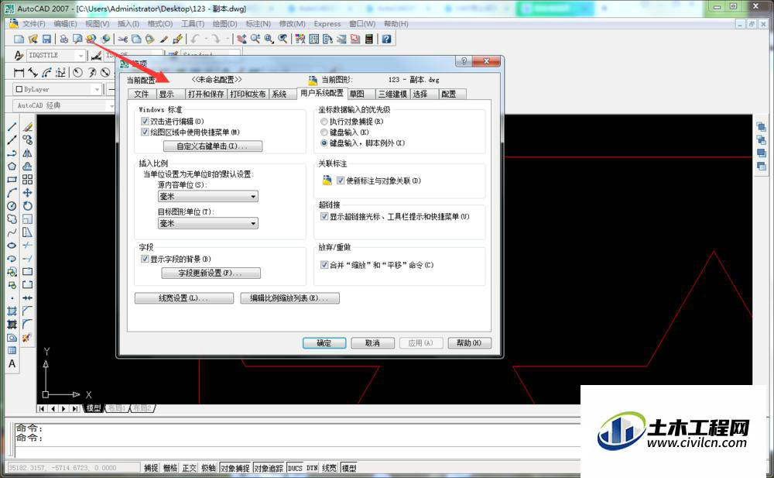
Task: Open the IDQSTYLE text style dropdown
Action: (x=56, y=55)
